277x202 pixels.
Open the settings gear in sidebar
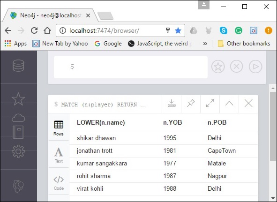[x=18, y=151]
